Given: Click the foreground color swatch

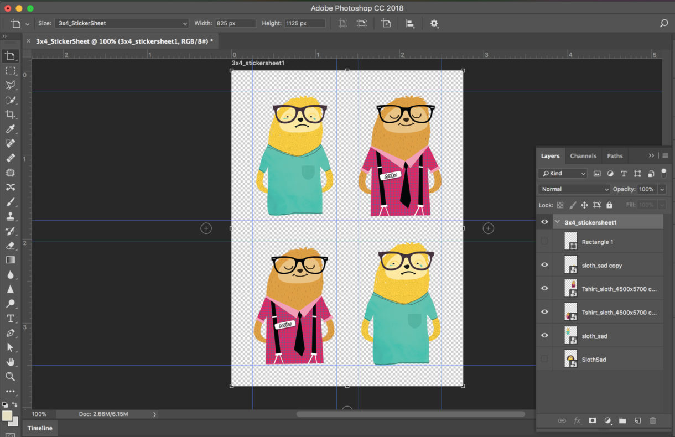Looking at the screenshot, I should point(7,415).
